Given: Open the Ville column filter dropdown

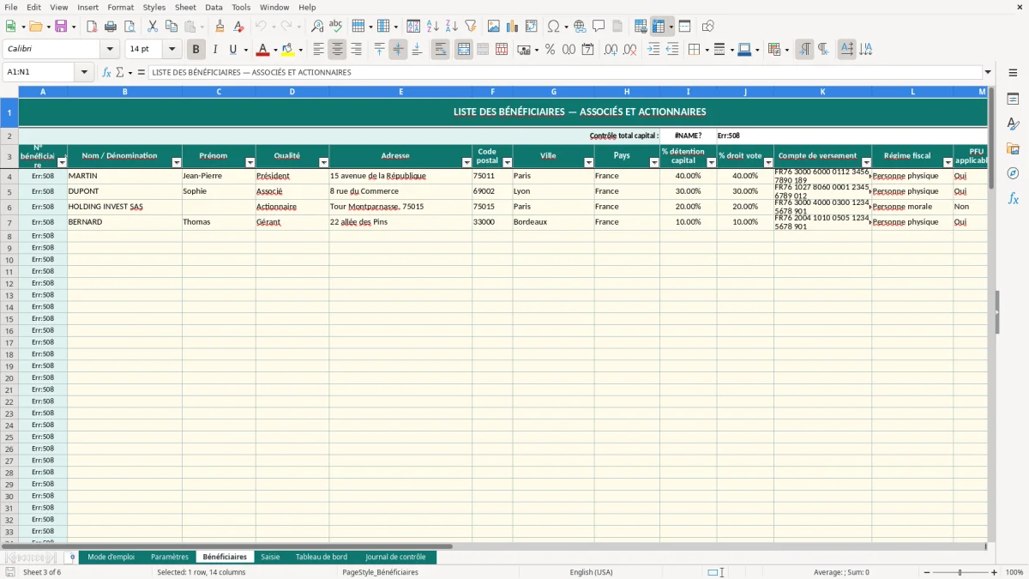Looking at the screenshot, I should point(588,162).
